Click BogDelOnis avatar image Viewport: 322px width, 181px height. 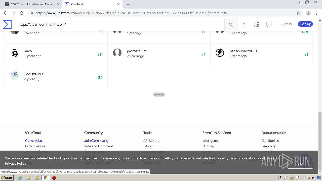click(15, 76)
